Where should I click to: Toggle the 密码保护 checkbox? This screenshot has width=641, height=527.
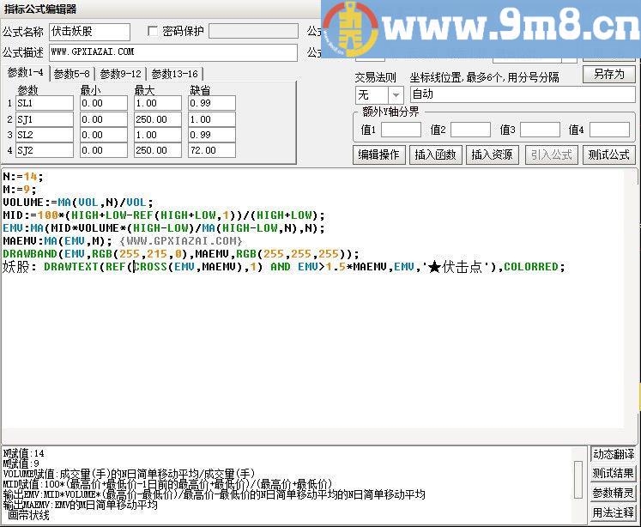153,31
